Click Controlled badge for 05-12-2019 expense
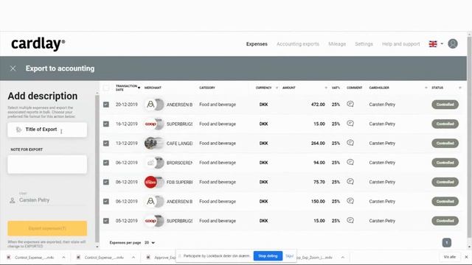Screen dimensions: 472x265 tap(445, 221)
